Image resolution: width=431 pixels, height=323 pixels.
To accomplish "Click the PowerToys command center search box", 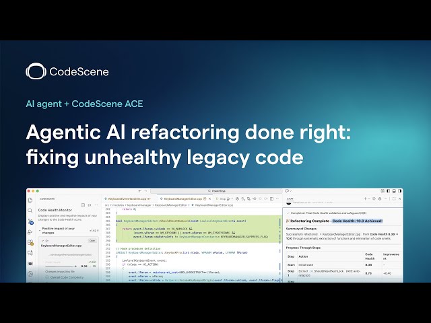I will pyautogui.click(x=216, y=191).
